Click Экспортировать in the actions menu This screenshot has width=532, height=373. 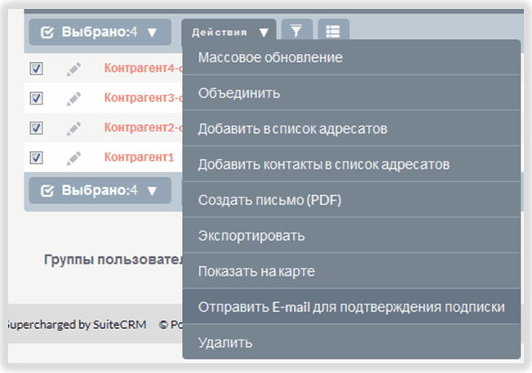[251, 236]
